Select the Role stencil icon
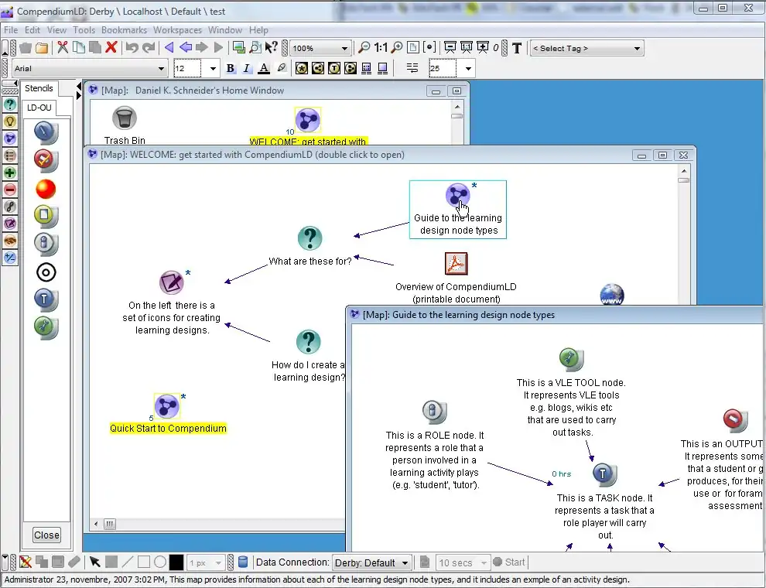The width and height of the screenshot is (766, 588). [46, 244]
